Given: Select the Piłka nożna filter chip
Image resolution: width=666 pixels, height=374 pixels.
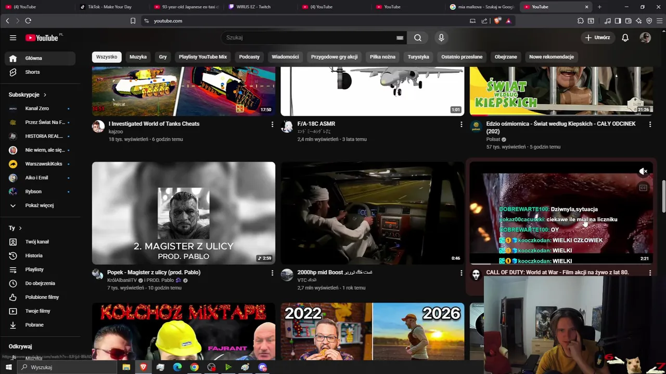Looking at the screenshot, I should (x=382, y=57).
